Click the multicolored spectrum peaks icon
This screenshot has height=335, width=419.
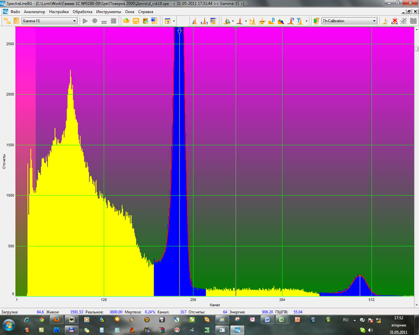[x=280, y=21]
